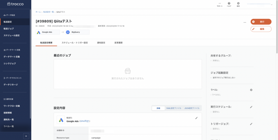Click the support icon in top bar
The width and height of the screenshot is (278, 140).
[x=220, y=4]
